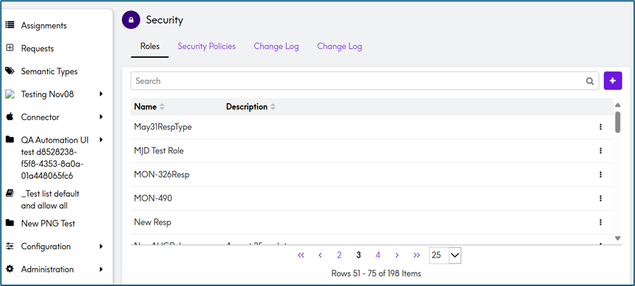
Task: Select the New Resp role row
Action: tap(372, 222)
